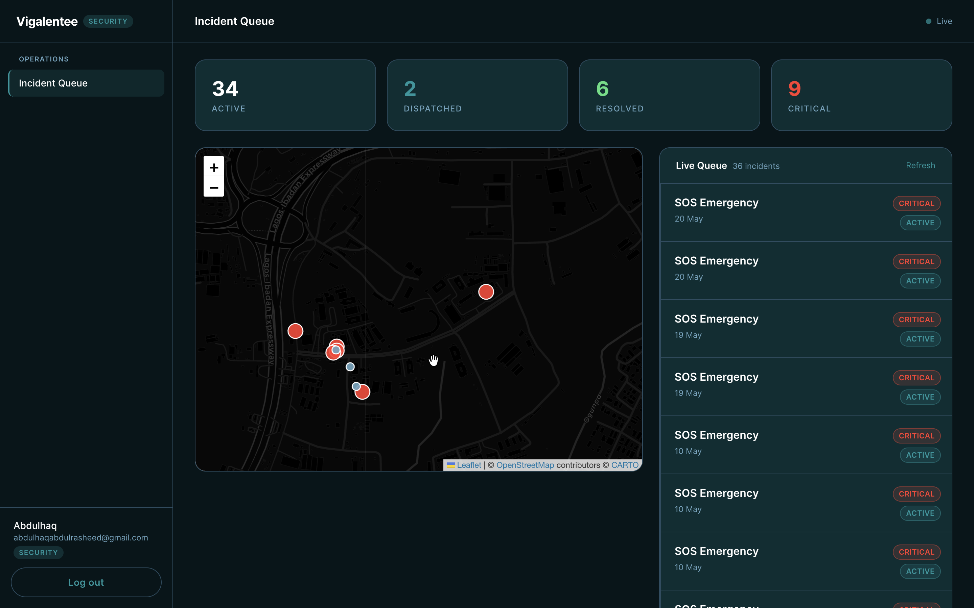
Task: Click the 6 Resolved stat card
Action: point(669,95)
